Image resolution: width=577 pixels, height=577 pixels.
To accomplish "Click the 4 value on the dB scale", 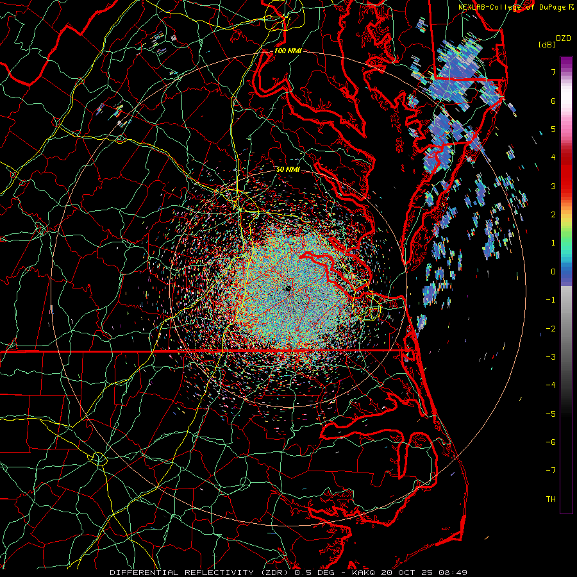I will point(553,158).
